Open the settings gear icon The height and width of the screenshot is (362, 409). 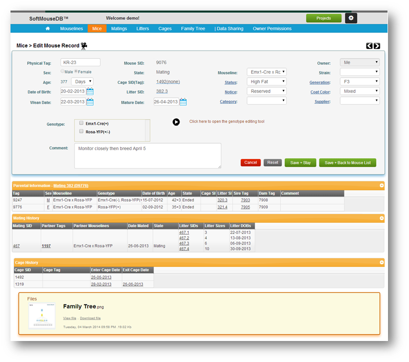(x=351, y=18)
